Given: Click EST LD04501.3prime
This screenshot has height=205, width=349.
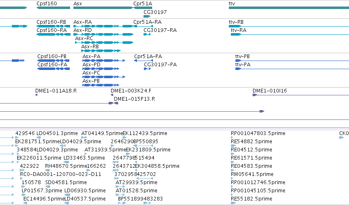Looking at the screenshot, I should [x=57, y=133].
